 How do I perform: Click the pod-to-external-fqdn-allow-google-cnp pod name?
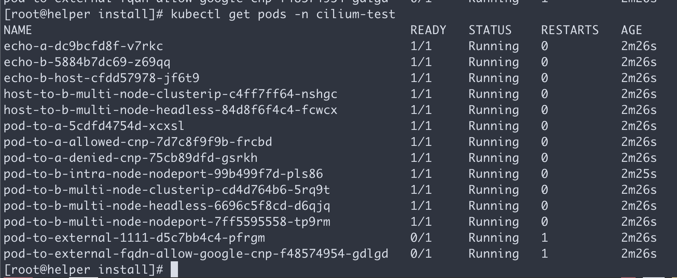[x=196, y=254]
